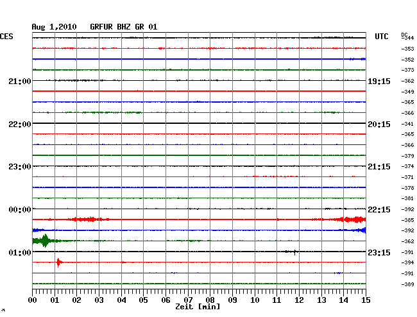Select the DC offset value '-378'

[407, 188]
